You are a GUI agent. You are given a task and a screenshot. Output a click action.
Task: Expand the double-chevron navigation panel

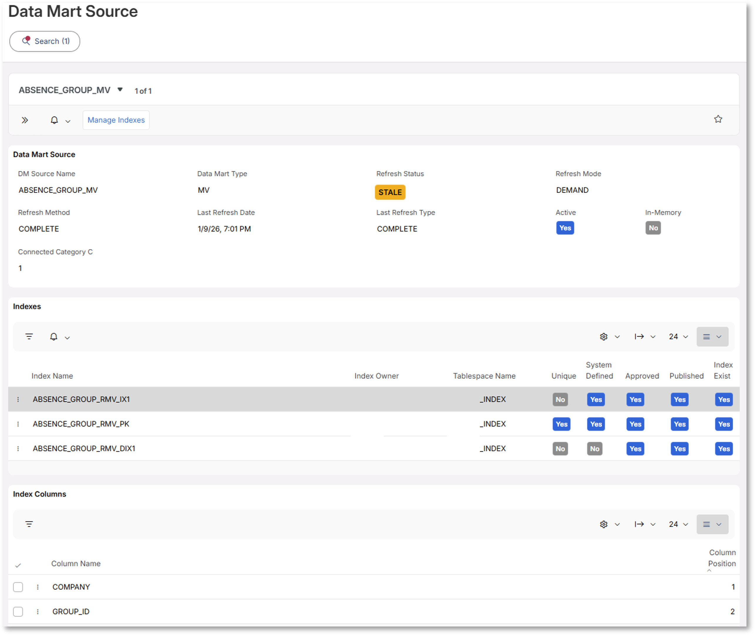(24, 120)
